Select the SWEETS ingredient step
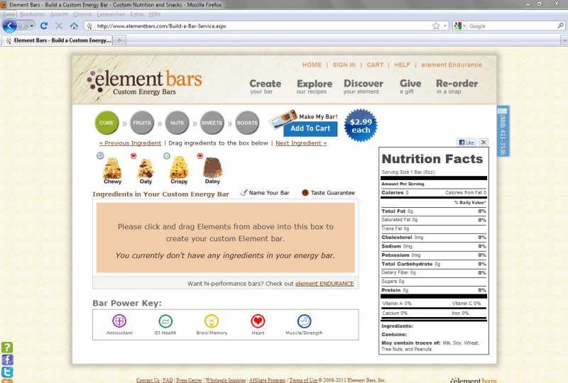Viewport: 568px width, 383px height. pyautogui.click(x=212, y=123)
